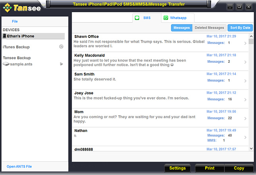This screenshot has height=175, width=256.
Task: Open the Settings button
Action: click(x=177, y=168)
